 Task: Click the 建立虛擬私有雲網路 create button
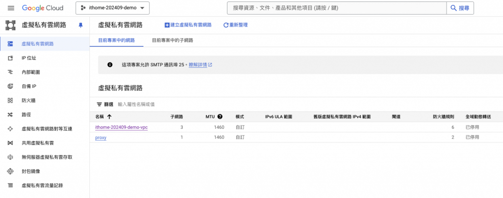click(x=188, y=25)
